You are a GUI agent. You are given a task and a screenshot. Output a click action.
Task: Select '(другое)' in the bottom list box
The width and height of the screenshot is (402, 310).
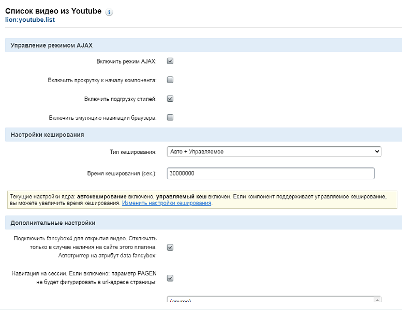point(181,301)
